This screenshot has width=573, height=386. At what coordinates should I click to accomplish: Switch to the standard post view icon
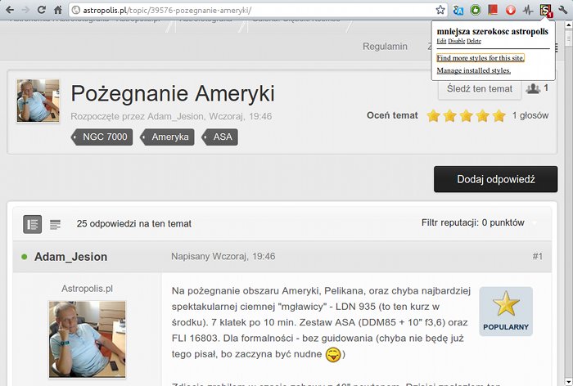(x=33, y=224)
